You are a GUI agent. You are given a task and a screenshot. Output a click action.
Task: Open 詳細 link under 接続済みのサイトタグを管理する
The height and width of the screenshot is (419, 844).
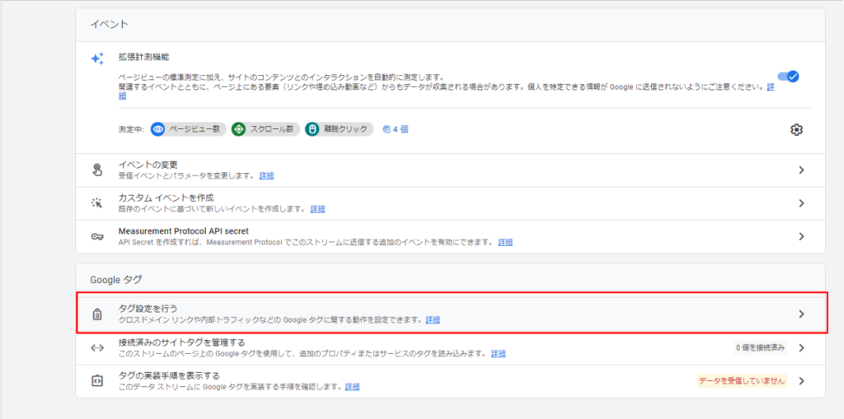coord(499,353)
